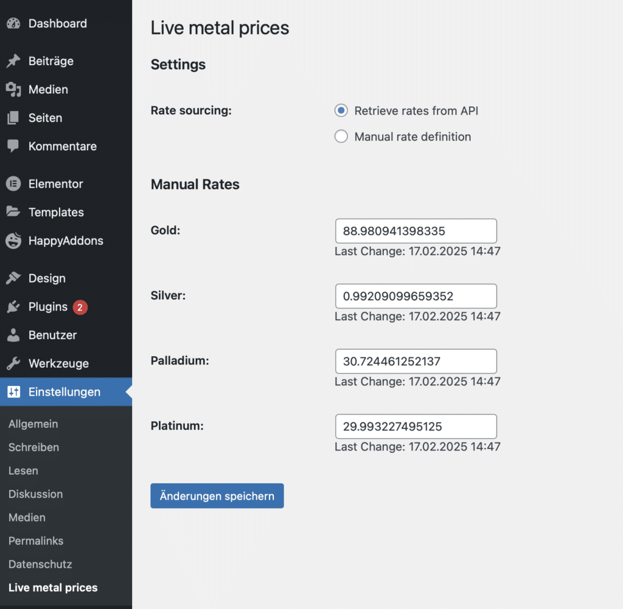
Task: Select the Medien library icon
Action: pyautogui.click(x=13, y=89)
